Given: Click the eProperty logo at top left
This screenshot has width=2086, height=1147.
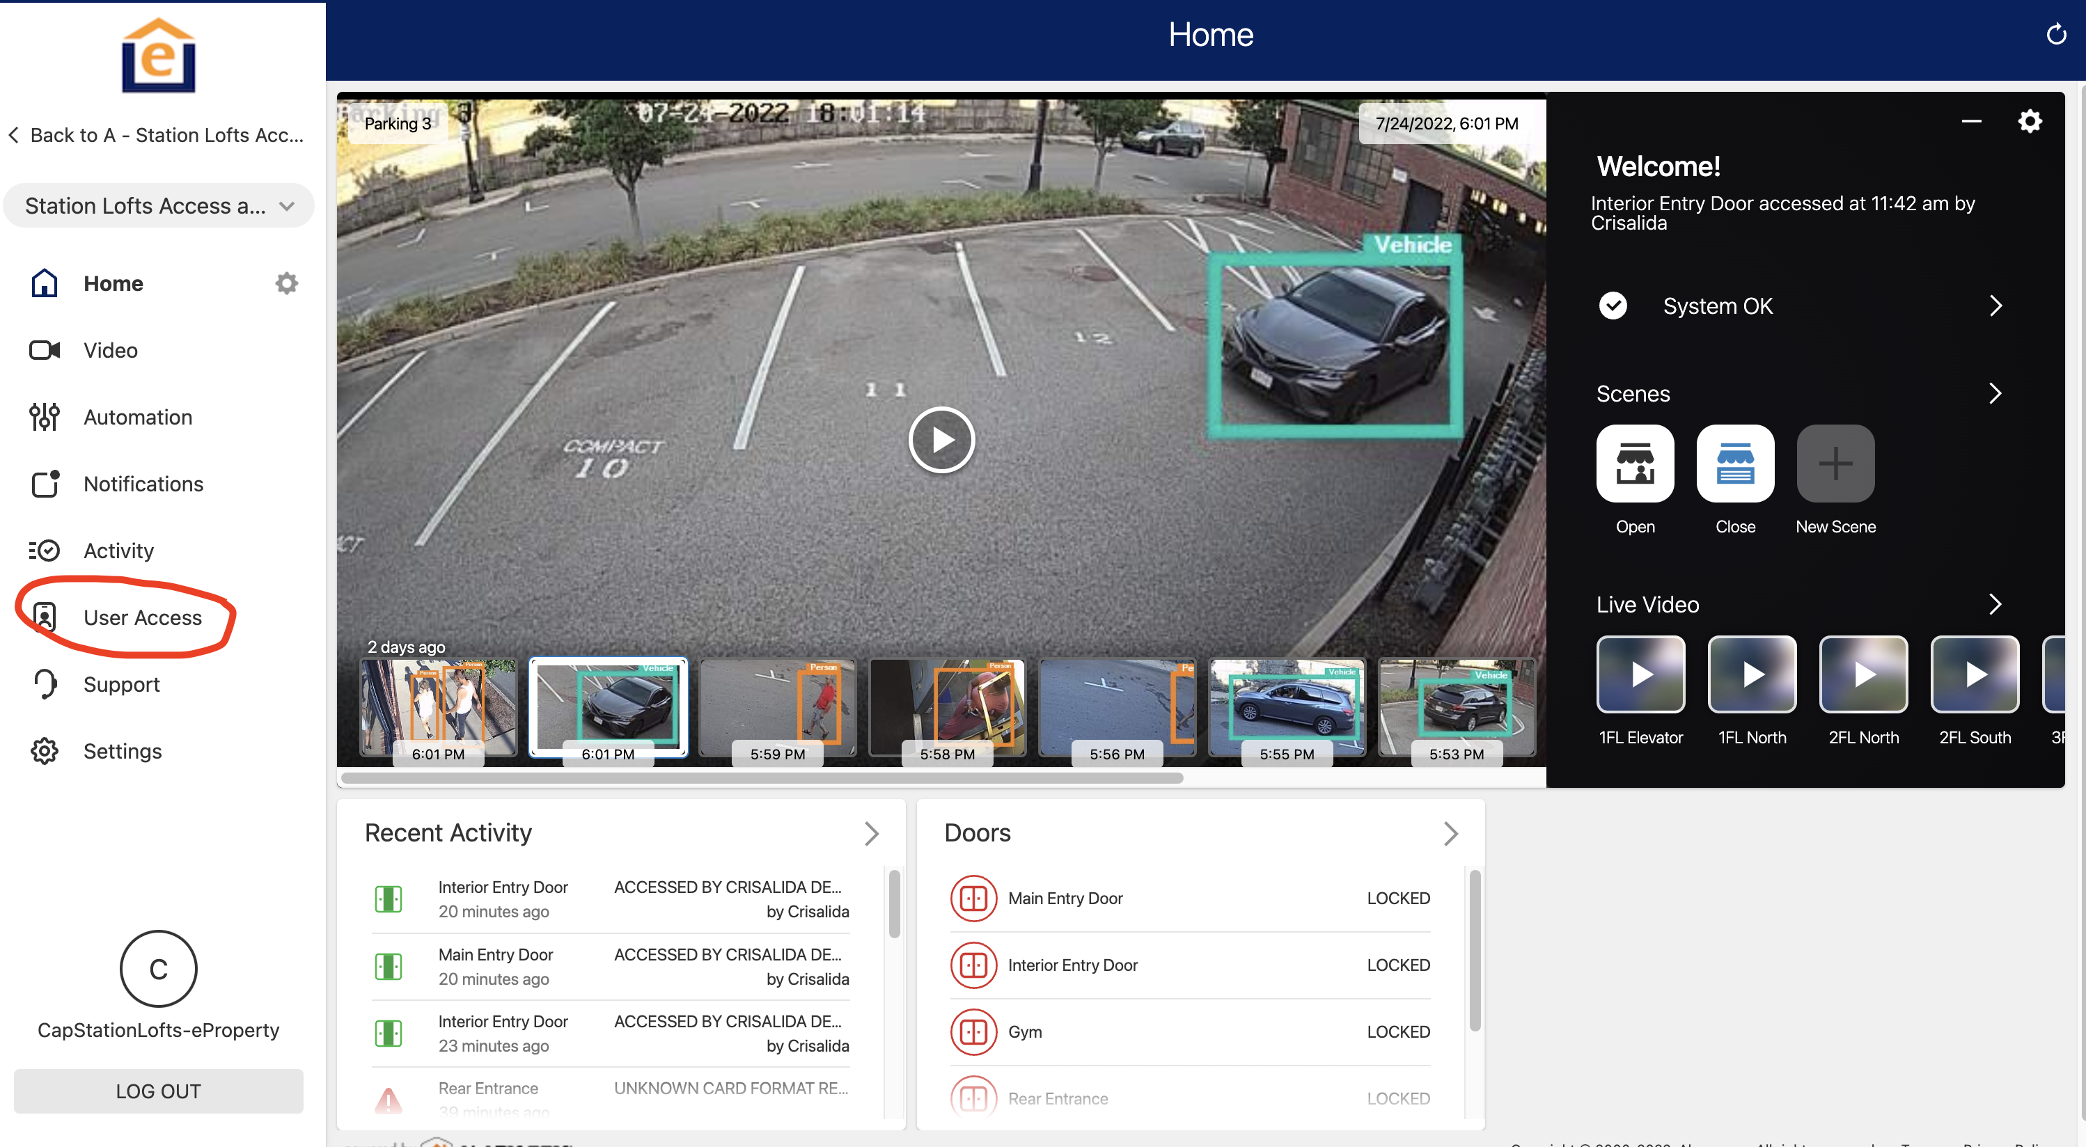Looking at the screenshot, I should (159, 56).
